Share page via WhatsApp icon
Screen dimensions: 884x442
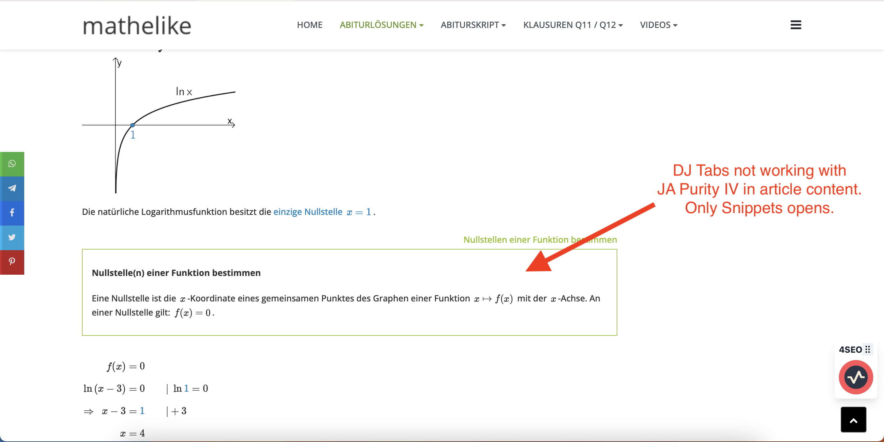tap(12, 164)
